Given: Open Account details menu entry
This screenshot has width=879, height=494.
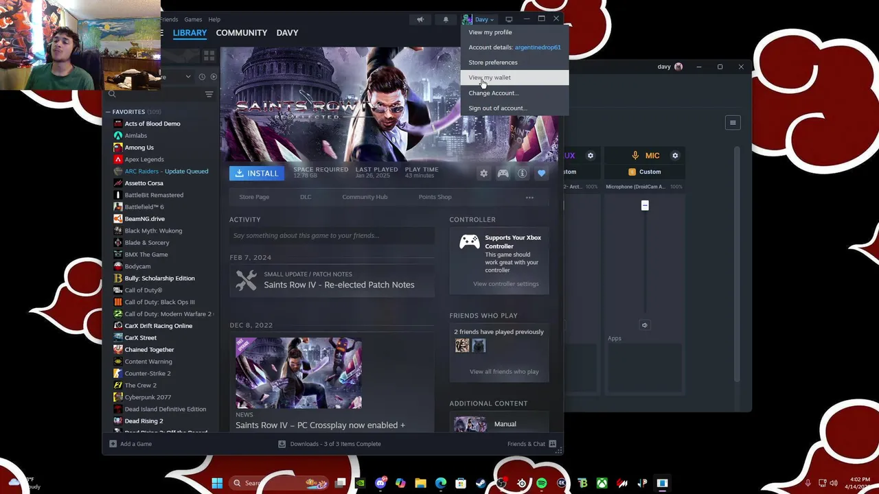Looking at the screenshot, I should (514, 47).
